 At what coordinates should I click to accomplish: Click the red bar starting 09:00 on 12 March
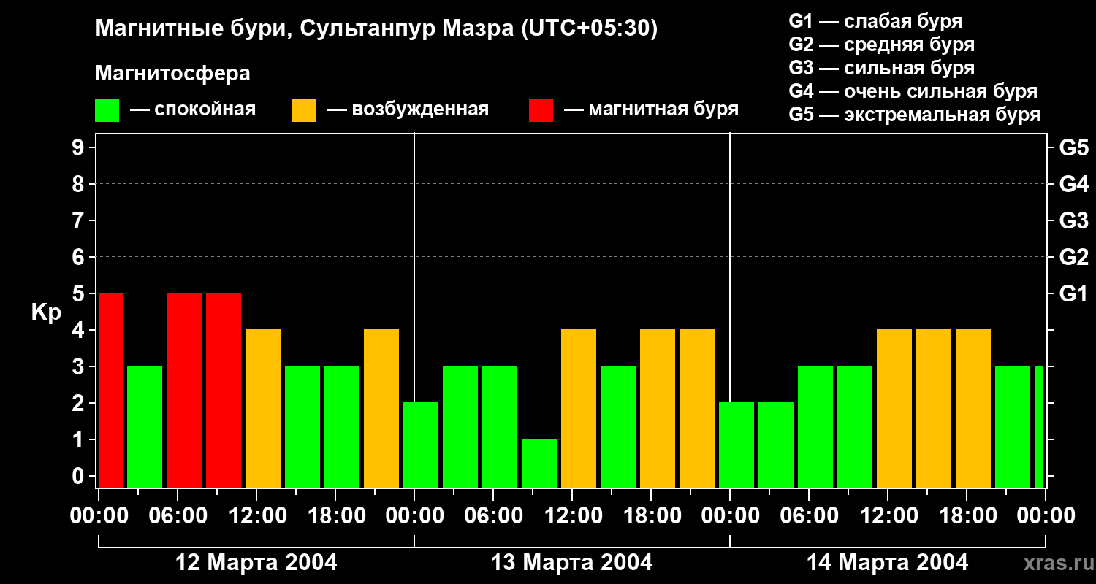click(x=224, y=390)
